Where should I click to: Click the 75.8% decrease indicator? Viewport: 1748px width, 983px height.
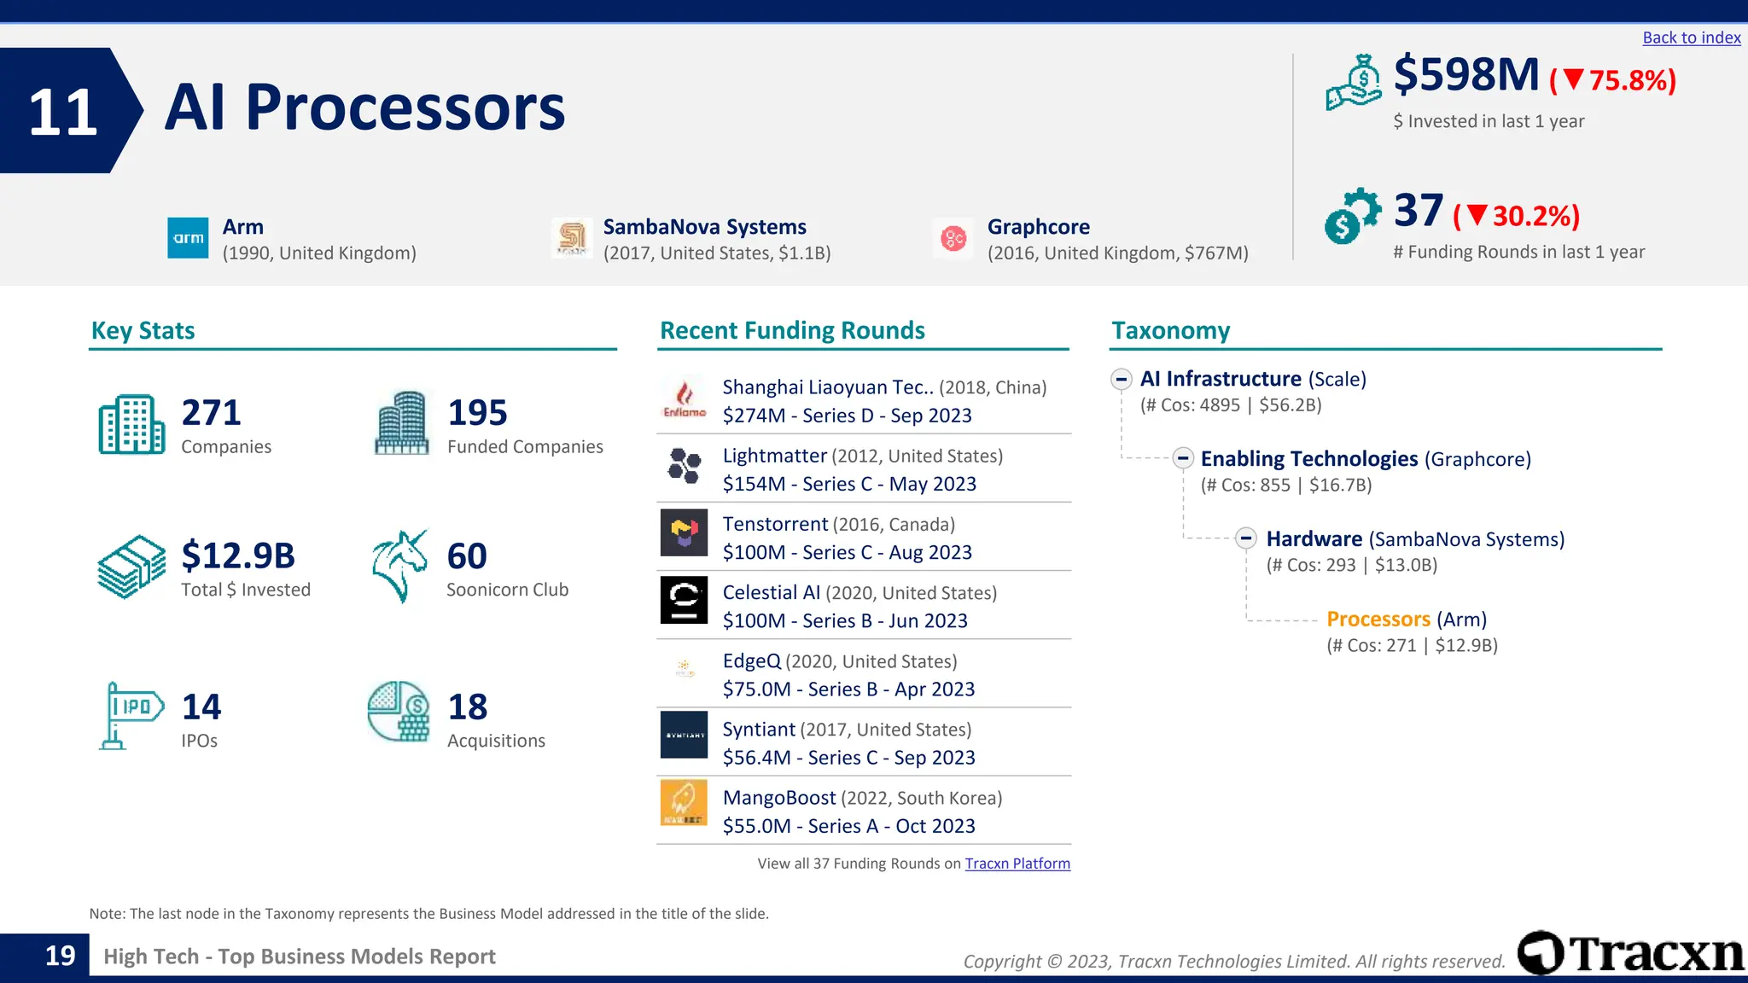coord(1613,80)
